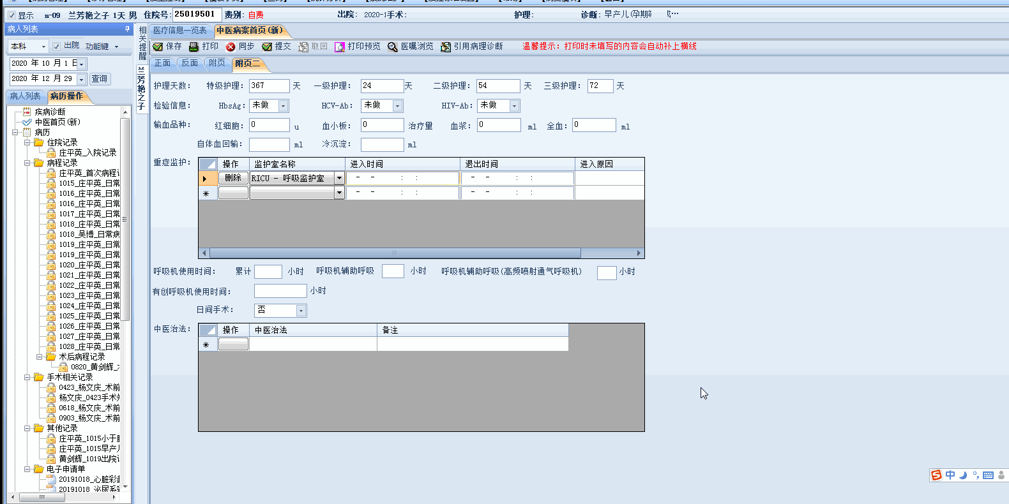Image resolution: width=1009 pixels, height=504 pixels.
Task: Open 疾病诊断 calendar icon in tree
Action: point(27,112)
